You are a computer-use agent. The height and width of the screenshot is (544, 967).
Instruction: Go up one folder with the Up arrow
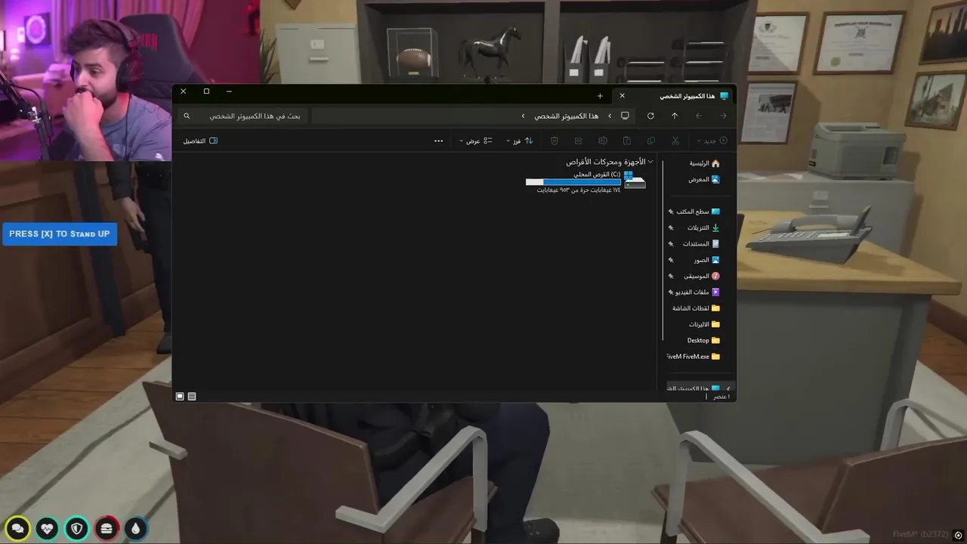click(x=675, y=116)
